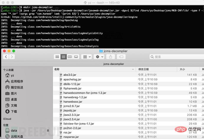
Task: Switch Finder to icon view
Action: tap(57, 57)
